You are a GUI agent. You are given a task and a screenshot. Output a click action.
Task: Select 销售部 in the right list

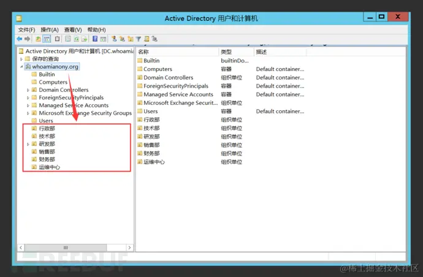(151, 145)
